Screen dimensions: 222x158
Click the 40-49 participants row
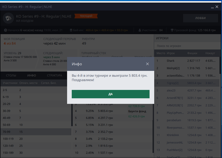pyautogui.click(x=36, y=118)
